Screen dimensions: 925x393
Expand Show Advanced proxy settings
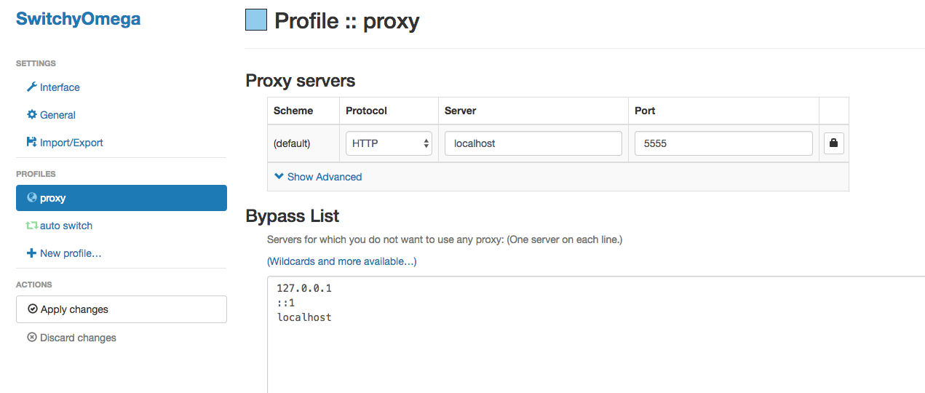coord(318,177)
